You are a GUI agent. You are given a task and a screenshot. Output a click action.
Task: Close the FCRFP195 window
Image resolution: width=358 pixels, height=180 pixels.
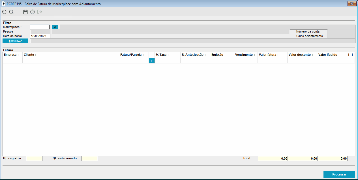pyautogui.click(x=352, y=4)
